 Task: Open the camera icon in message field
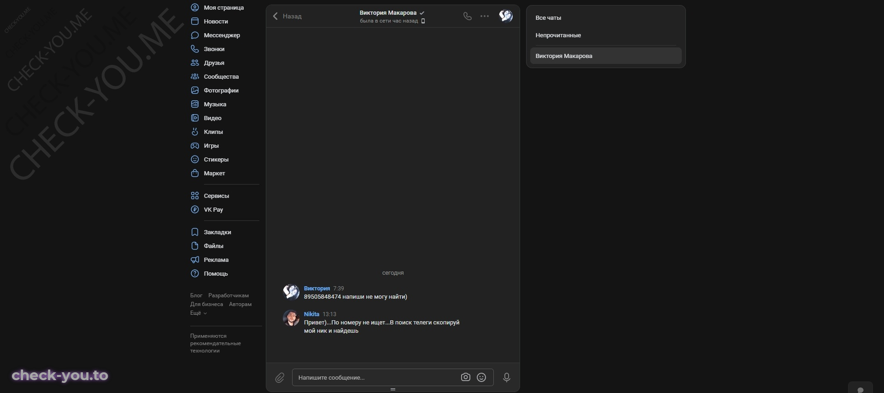pos(466,377)
